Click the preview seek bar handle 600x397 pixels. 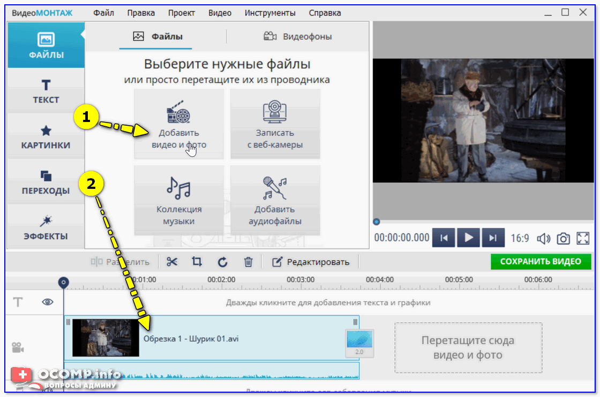[x=377, y=222]
